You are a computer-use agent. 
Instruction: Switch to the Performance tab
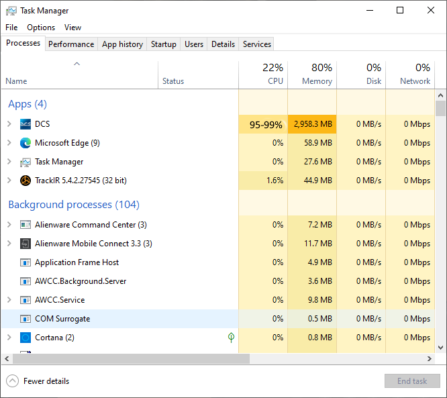click(71, 44)
